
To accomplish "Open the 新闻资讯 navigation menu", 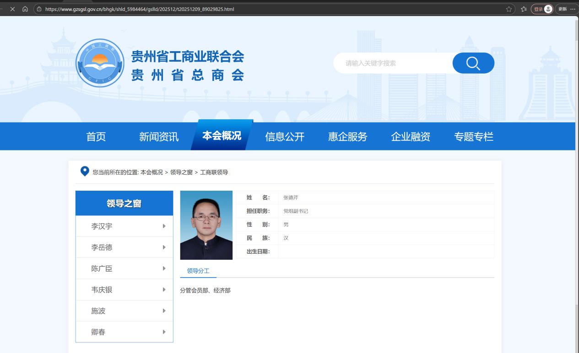I will click(x=159, y=136).
